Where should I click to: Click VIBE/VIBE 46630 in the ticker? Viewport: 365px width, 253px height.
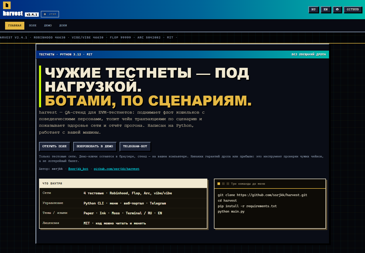click(x=87, y=37)
